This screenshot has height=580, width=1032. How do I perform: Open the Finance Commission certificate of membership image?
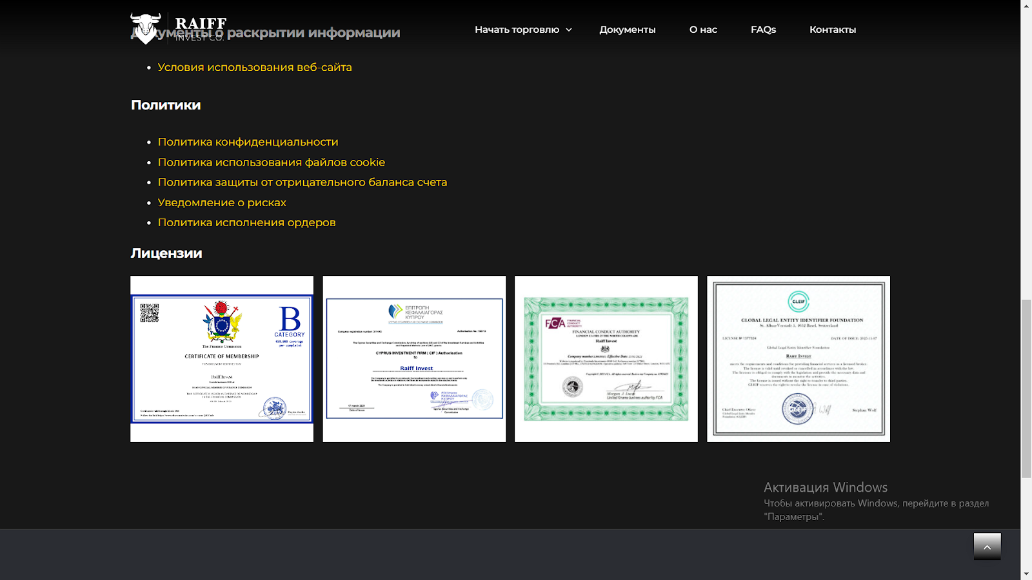point(222,359)
